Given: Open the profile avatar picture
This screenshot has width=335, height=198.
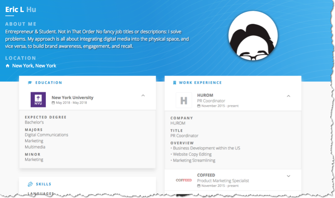Looking at the screenshot, I should 253,36.
